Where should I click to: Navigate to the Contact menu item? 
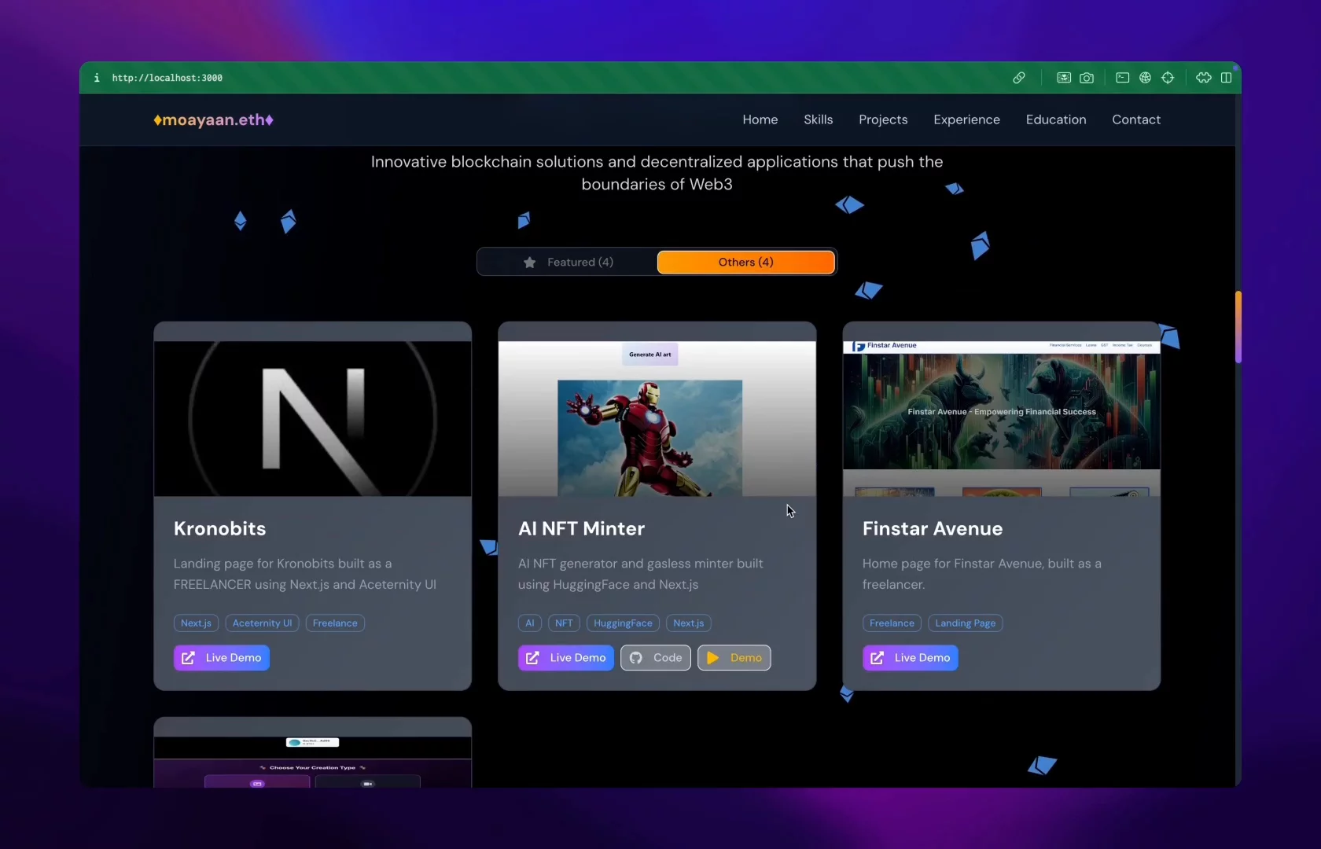pos(1135,119)
